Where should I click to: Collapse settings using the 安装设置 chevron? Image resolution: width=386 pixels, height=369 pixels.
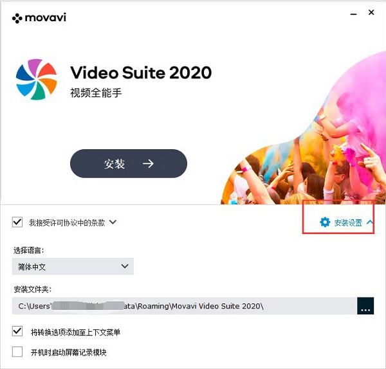coord(369,222)
